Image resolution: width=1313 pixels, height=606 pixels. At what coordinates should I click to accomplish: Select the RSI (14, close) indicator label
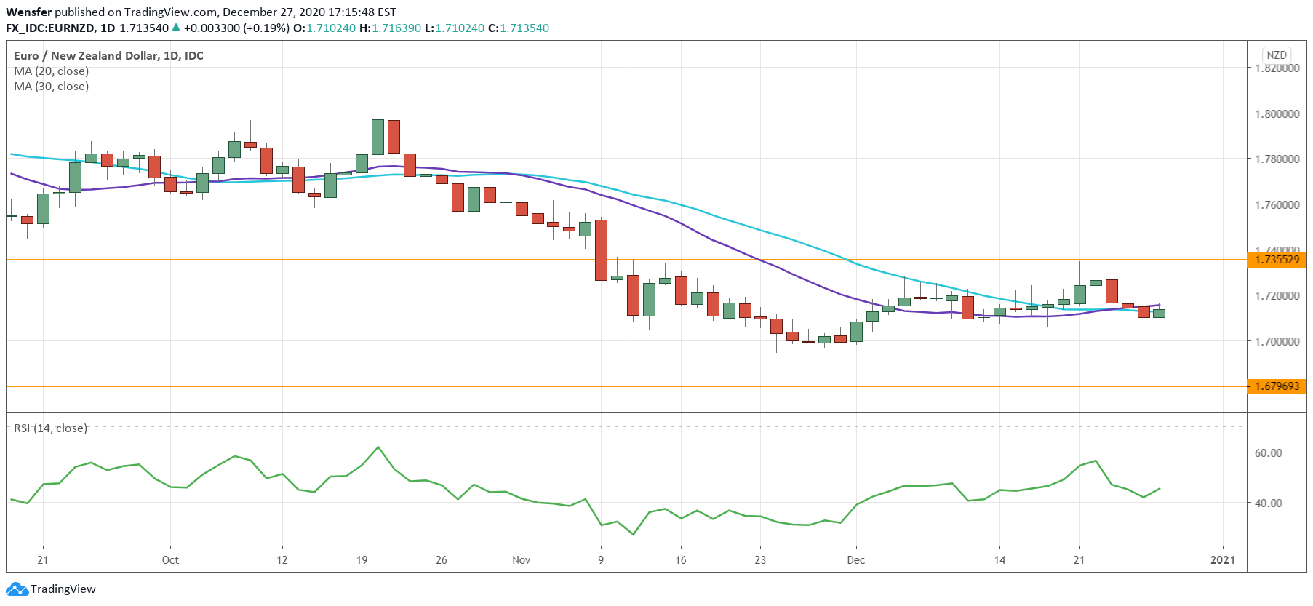pos(50,428)
